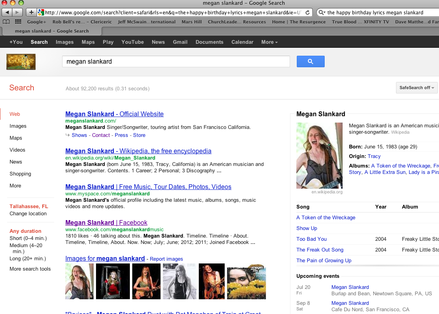The image size is (439, 314).
Task: Open Too Bad You song link
Action: (x=312, y=239)
